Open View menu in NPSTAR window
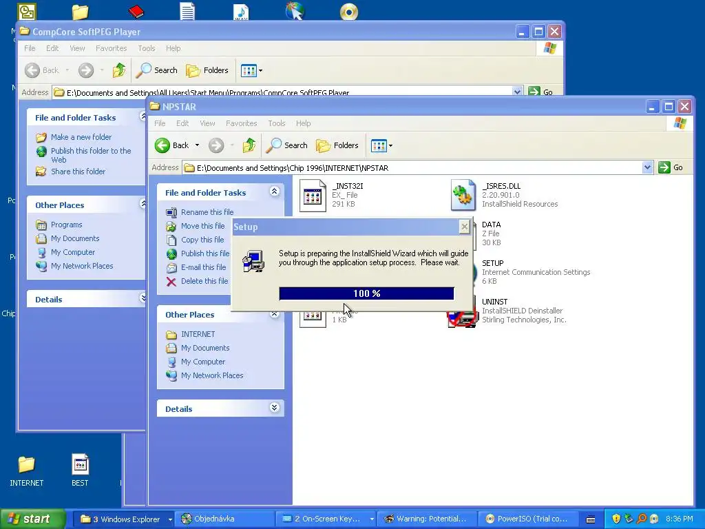705x529 pixels. [207, 123]
